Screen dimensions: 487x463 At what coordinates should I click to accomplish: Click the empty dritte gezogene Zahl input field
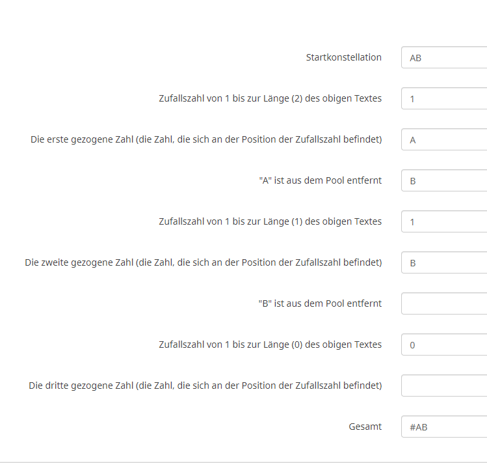pyautogui.click(x=445, y=386)
